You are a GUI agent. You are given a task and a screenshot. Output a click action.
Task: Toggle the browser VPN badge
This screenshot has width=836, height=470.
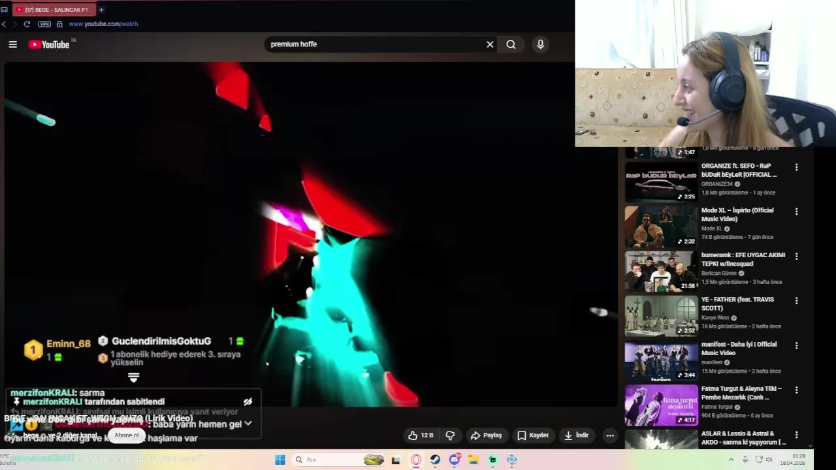(44, 24)
